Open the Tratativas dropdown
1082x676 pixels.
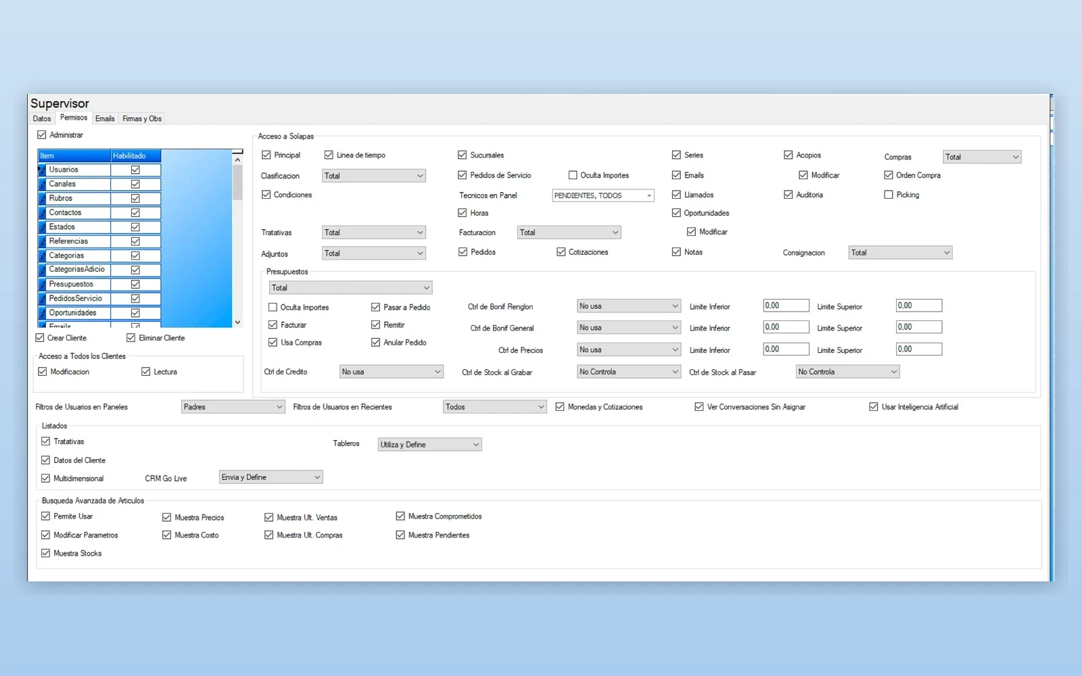coord(374,233)
